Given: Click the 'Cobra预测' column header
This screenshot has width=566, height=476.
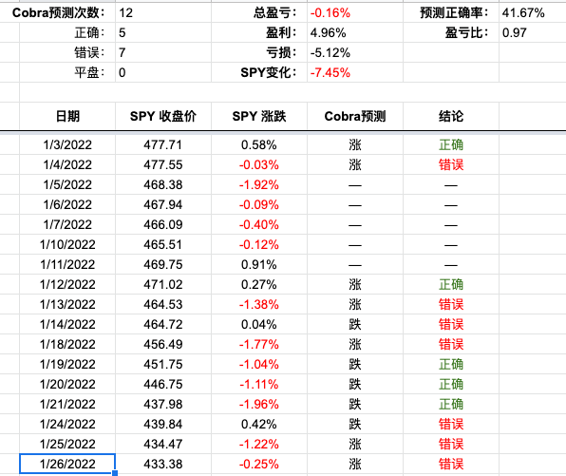Looking at the screenshot, I should tap(355, 116).
